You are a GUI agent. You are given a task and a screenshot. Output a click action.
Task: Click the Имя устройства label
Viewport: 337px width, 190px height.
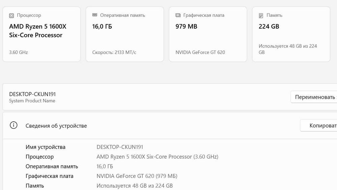pos(45,147)
